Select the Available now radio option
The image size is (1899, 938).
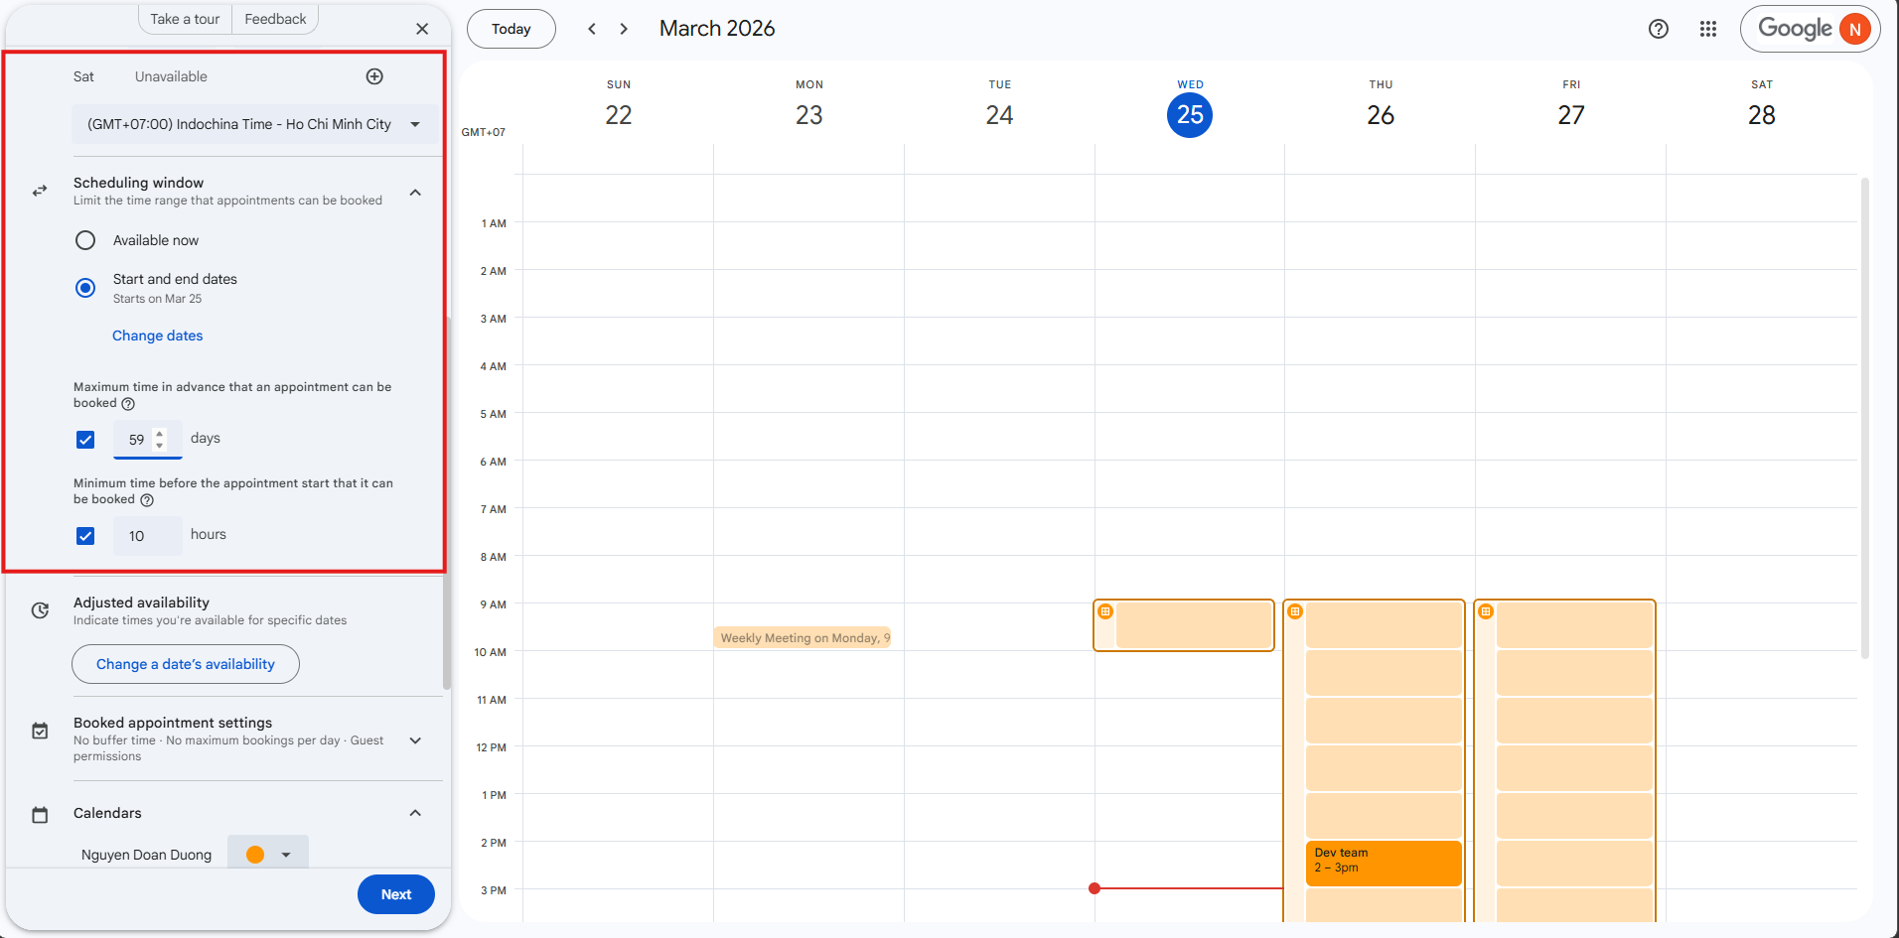point(86,240)
